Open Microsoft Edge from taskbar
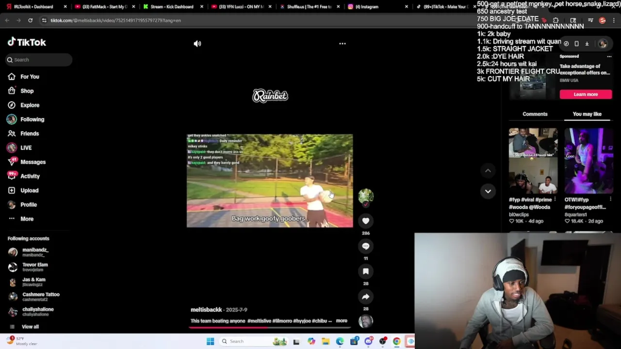The height and width of the screenshot is (349, 621). coord(340,341)
